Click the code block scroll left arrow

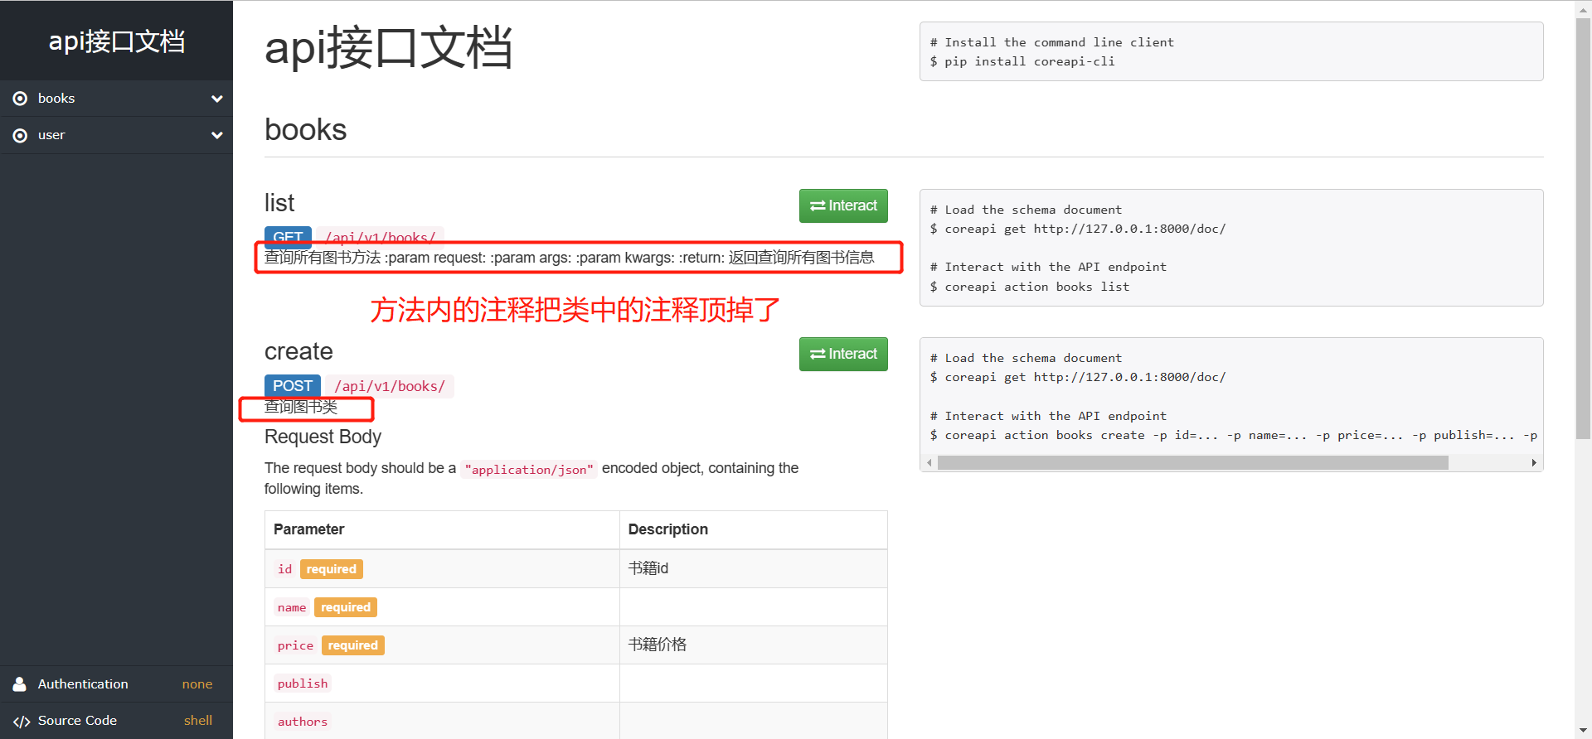click(x=929, y=463)
